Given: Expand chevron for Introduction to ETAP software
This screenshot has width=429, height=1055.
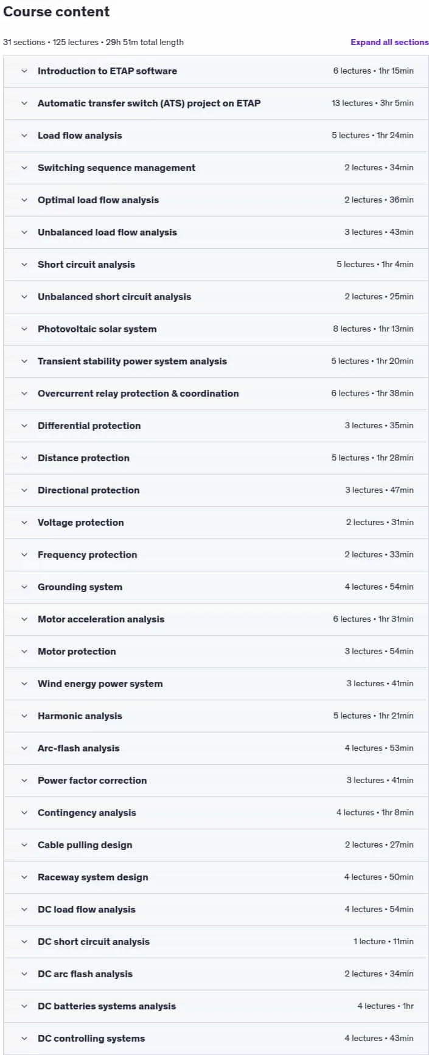Looking at the screenshot, I should pos(24,71).
